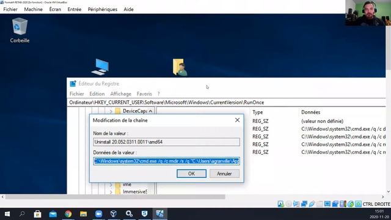Viewport: 391px width, 220px height.
Task: Expand the DeviceCap tree key
Action: coord(111,111)
